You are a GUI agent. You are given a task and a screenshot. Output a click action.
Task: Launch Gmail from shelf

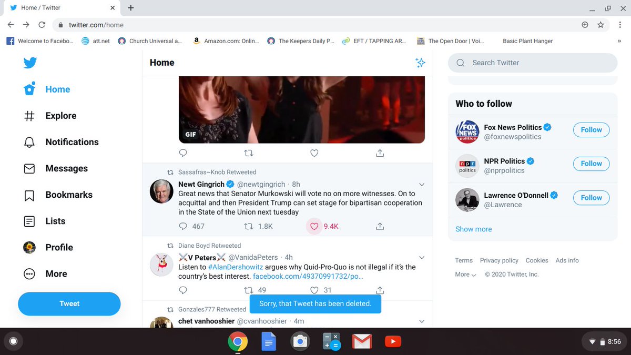[362, 342]
